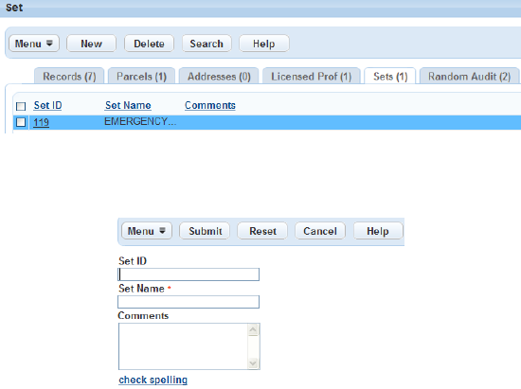The height and width of the screenshot is (389, 521).
Task: Submit the new set form
Action: tap(205, 231)
